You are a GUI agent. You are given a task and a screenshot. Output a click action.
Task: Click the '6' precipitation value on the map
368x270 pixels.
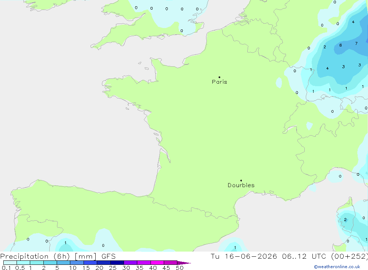340,45
